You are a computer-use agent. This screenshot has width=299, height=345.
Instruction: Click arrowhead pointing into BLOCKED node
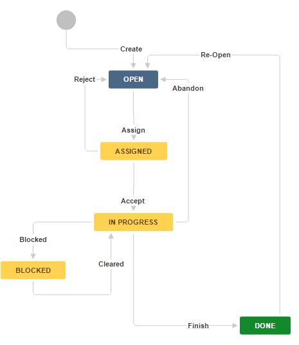pyautogui.click(x=33, y=256)
